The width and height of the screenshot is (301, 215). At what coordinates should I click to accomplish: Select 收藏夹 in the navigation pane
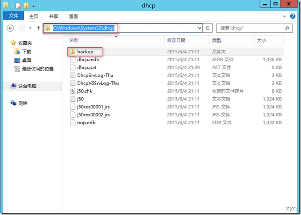click(25, 43)
